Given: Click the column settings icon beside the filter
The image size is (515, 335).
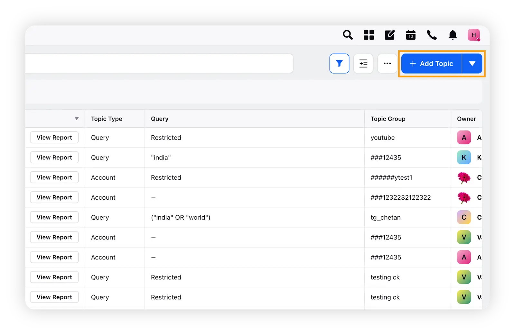Looking at the screenshot, I should pos(363,63).
